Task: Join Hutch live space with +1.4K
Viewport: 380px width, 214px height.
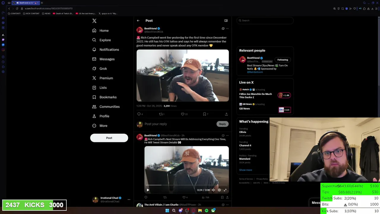Action: coord(284,95)
